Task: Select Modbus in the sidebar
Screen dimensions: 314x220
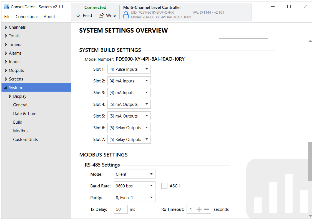Action: (x=21, y=131)
